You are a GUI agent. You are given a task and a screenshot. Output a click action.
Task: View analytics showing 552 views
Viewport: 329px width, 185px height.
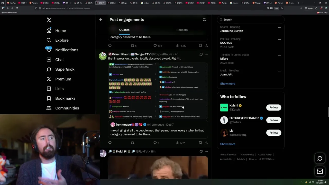point(180,143)
